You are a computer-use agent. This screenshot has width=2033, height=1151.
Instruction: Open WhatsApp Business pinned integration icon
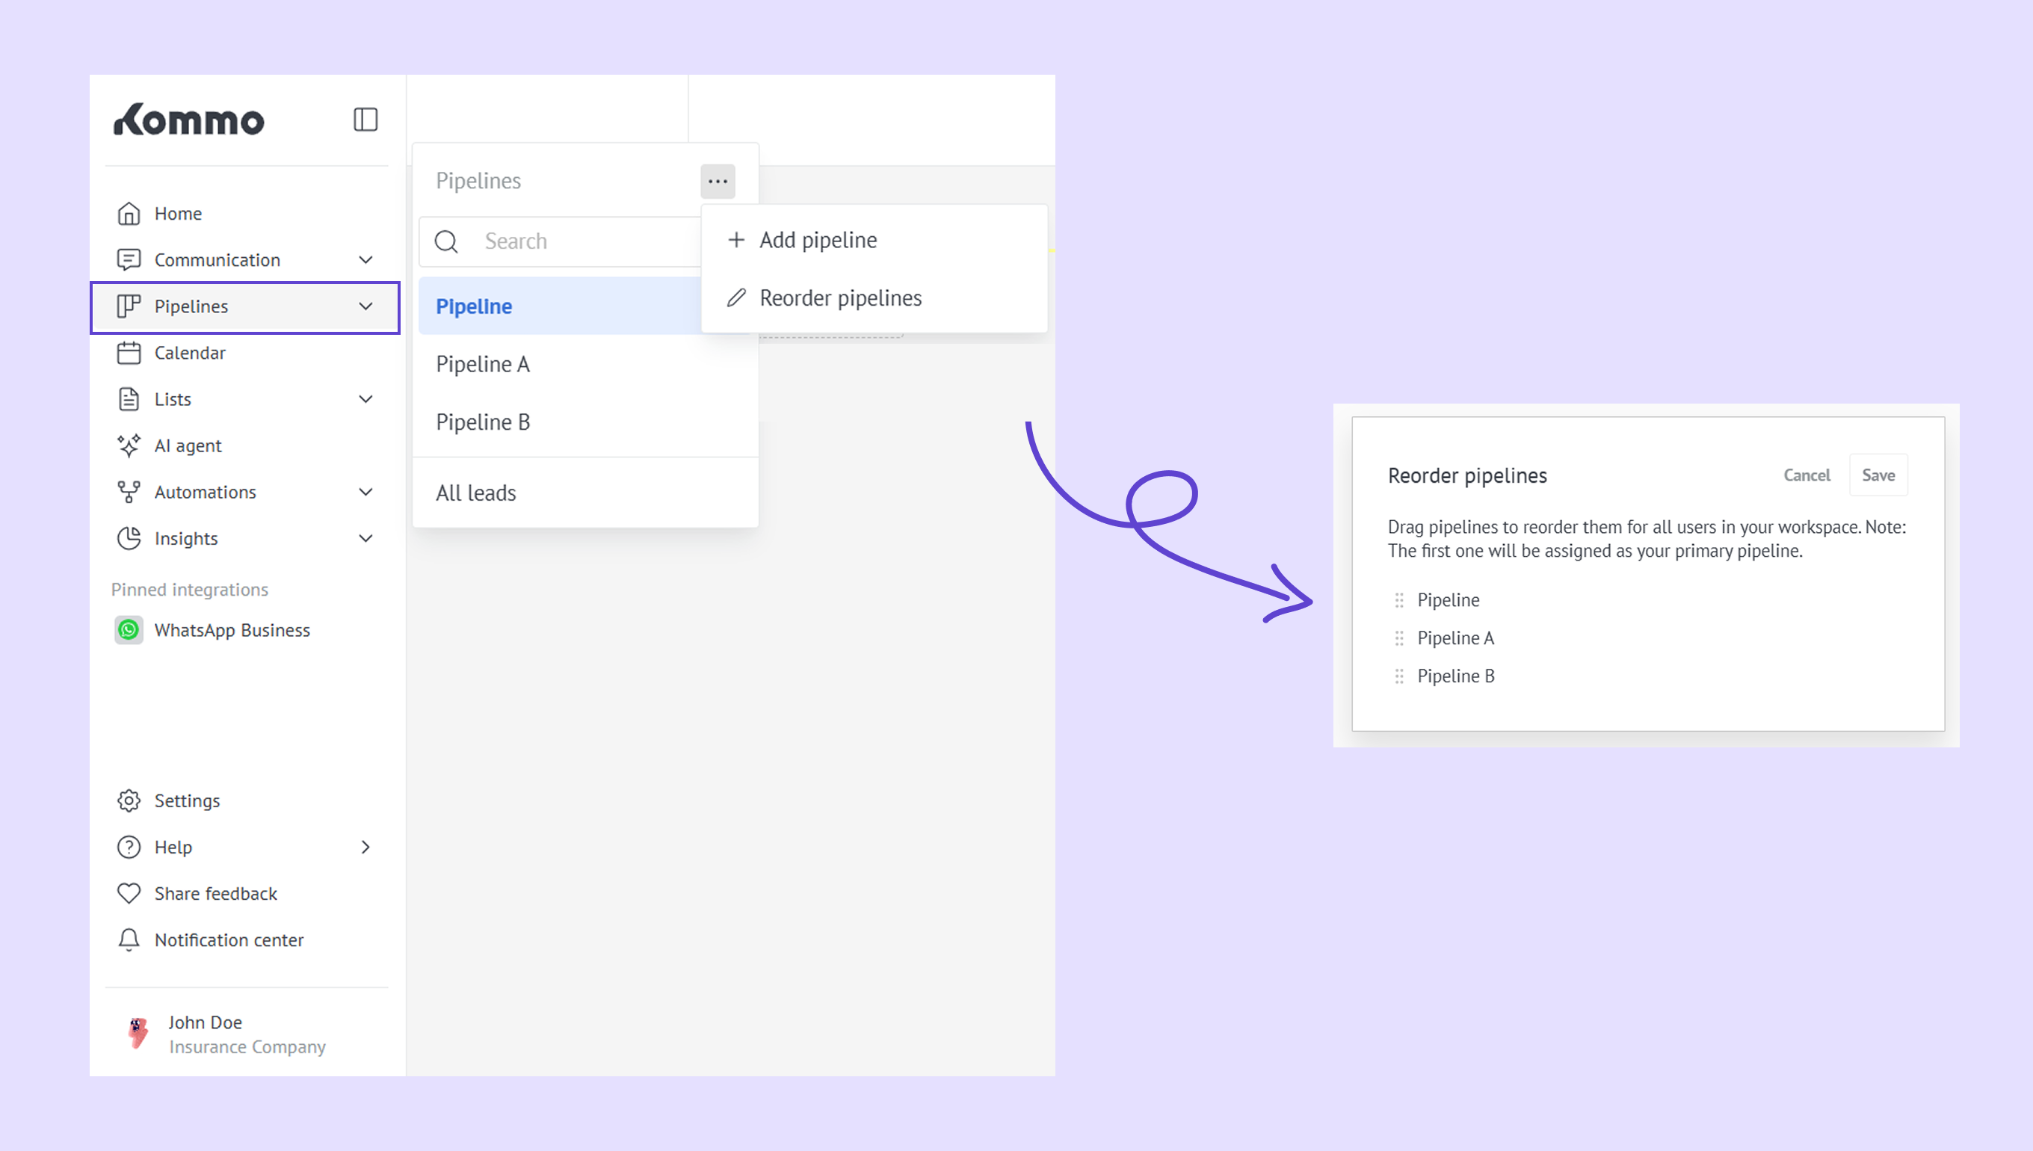[x=129, y=630]
